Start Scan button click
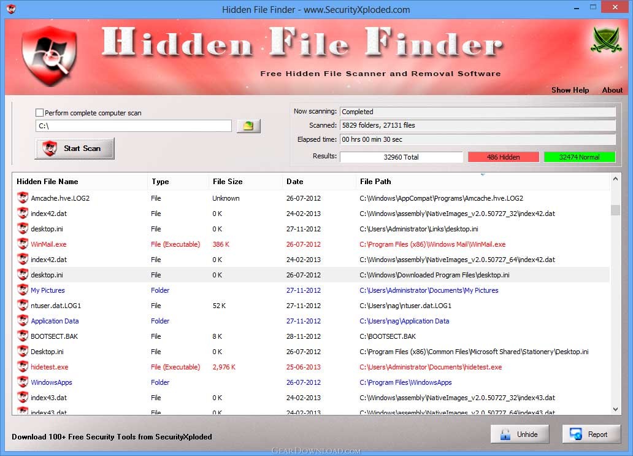The image size is (633, 456). 75,149
